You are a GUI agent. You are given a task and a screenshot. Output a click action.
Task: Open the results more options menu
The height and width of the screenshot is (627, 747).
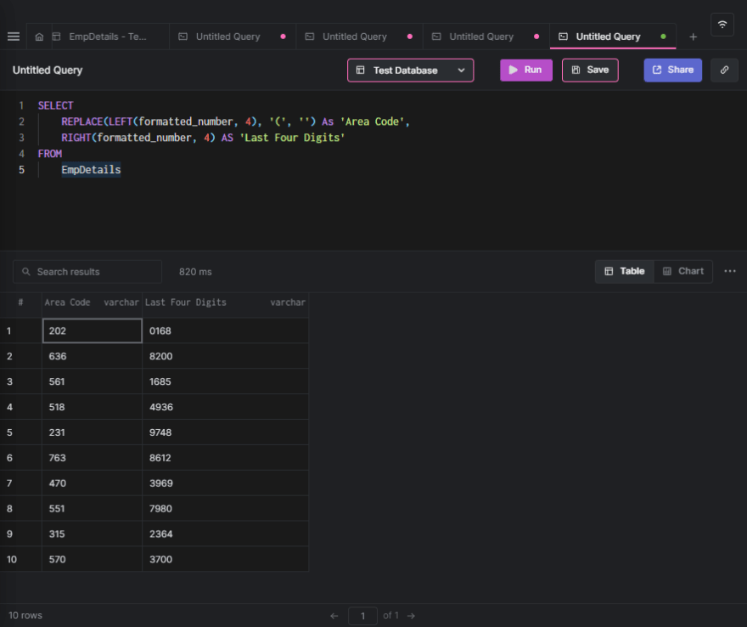point(730,271)
